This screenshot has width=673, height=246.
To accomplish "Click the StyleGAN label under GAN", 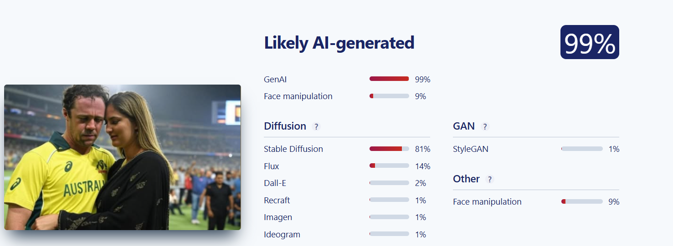I will point(471,149).
